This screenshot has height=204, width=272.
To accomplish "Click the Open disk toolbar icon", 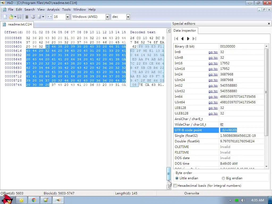I will pyautogui.click(x=33, y=17).
